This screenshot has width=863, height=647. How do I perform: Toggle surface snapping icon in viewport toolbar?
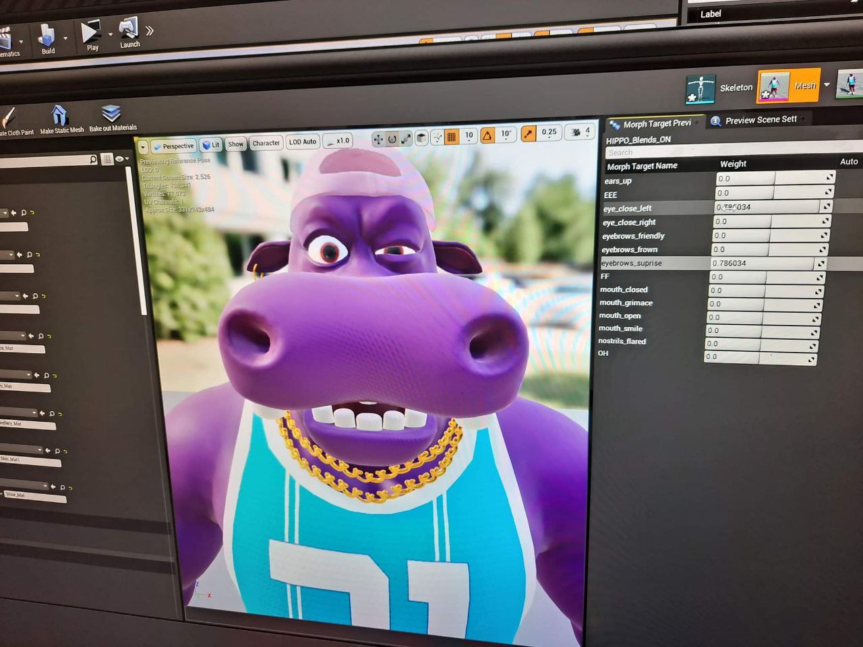click(437, 137)
